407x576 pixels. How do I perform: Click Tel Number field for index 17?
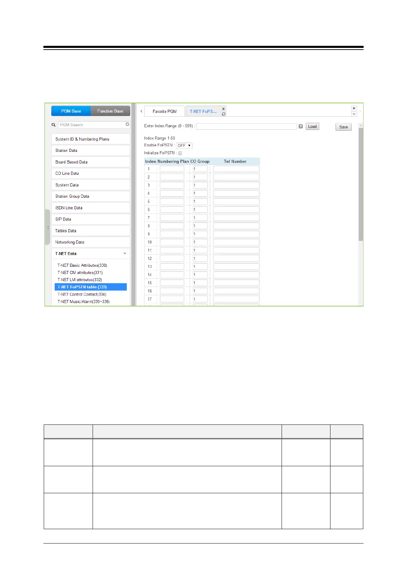click(236, 299)
